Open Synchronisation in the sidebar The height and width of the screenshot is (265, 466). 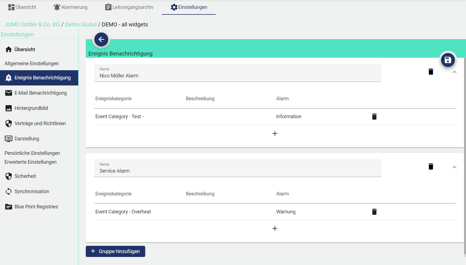tap(32, 191)
